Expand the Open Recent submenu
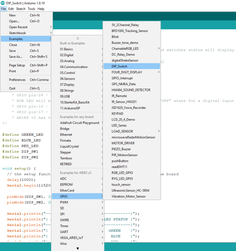 click(18, 27)
